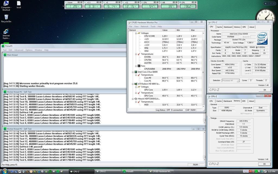Switch to About tab in CPU-Z memory window
This screenshot has height=174, width=278.
coord(251,101)
